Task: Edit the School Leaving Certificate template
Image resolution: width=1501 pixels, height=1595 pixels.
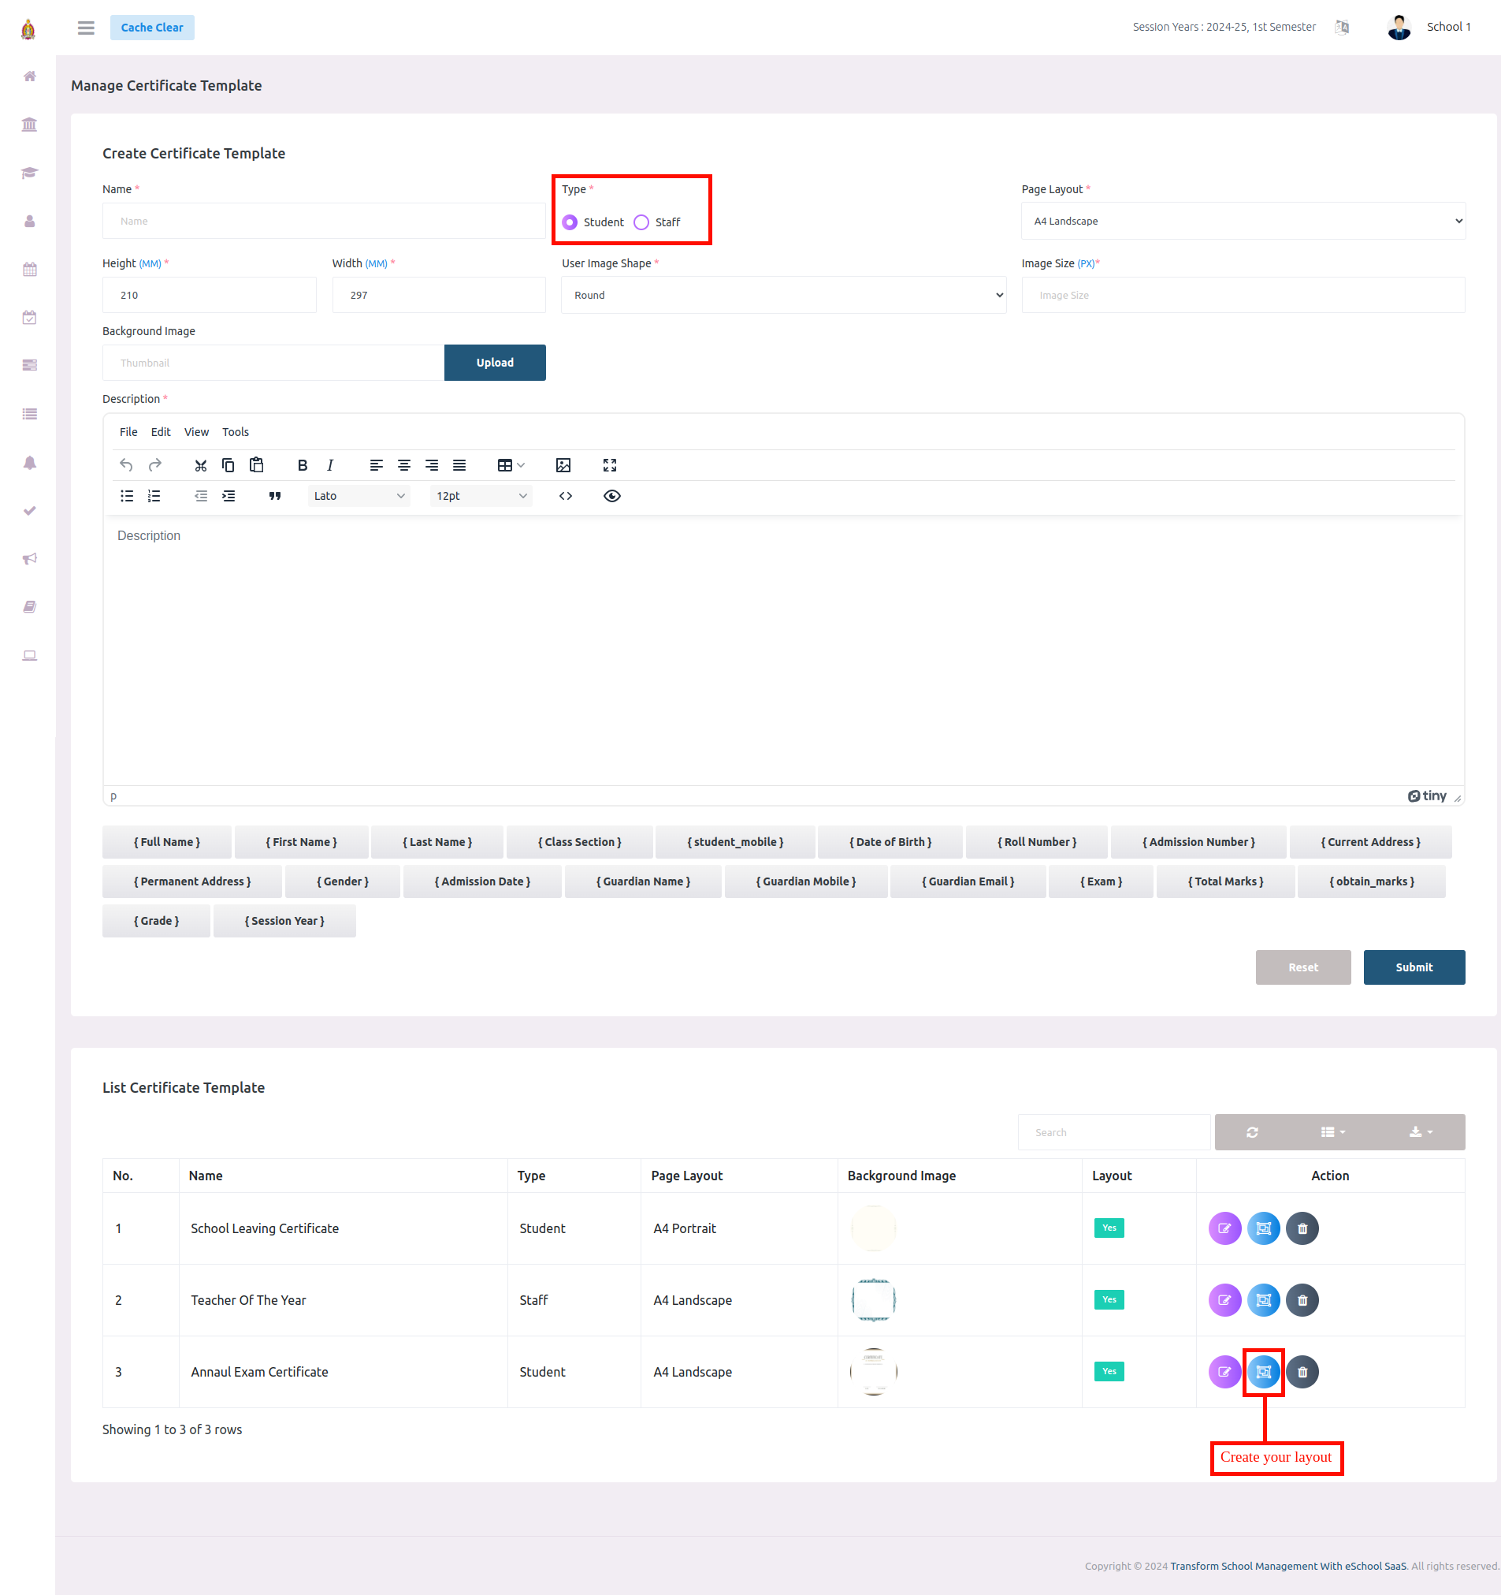Action: click(x=1224, y=1228)
